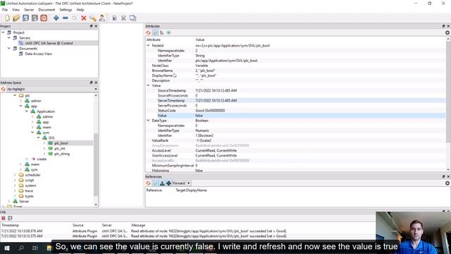Refresh attributes with the orange Attributes icon
This screenshot has width=451, height=254.
click(x=148, y=32)
